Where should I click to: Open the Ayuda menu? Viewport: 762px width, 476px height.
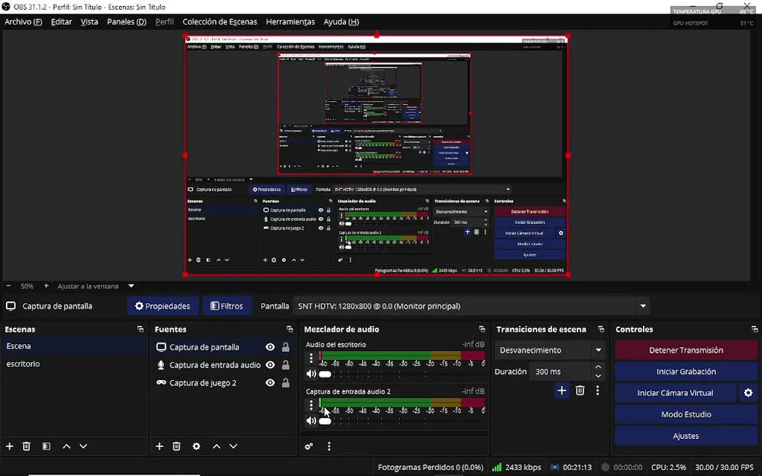point(341,22)
